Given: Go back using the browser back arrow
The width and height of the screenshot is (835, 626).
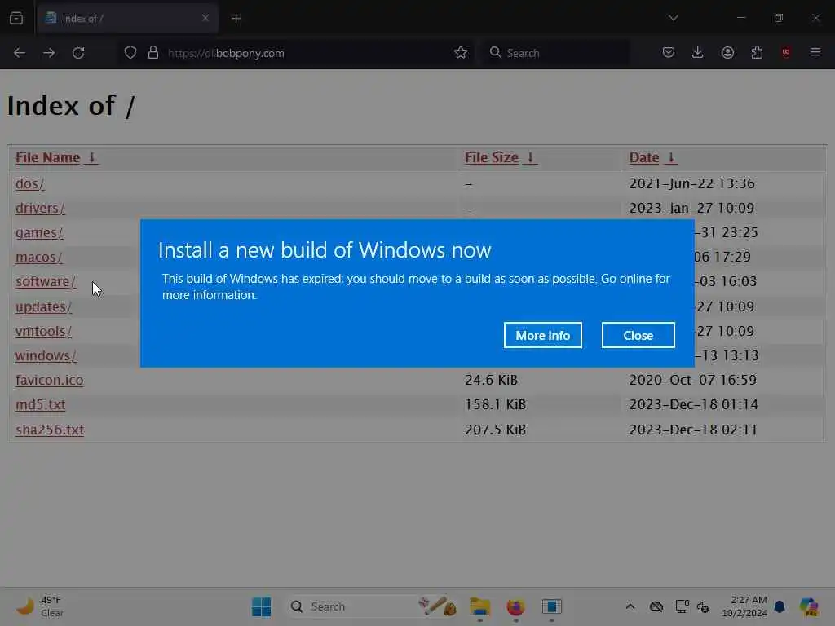Looking at the screenshot, I should pos(20,53).
